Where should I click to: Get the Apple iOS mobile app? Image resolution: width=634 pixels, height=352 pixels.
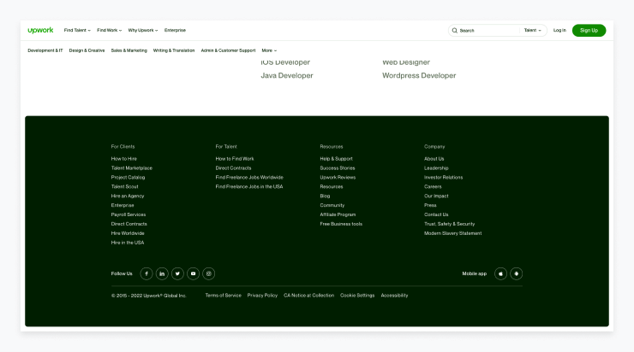[500, 273]
